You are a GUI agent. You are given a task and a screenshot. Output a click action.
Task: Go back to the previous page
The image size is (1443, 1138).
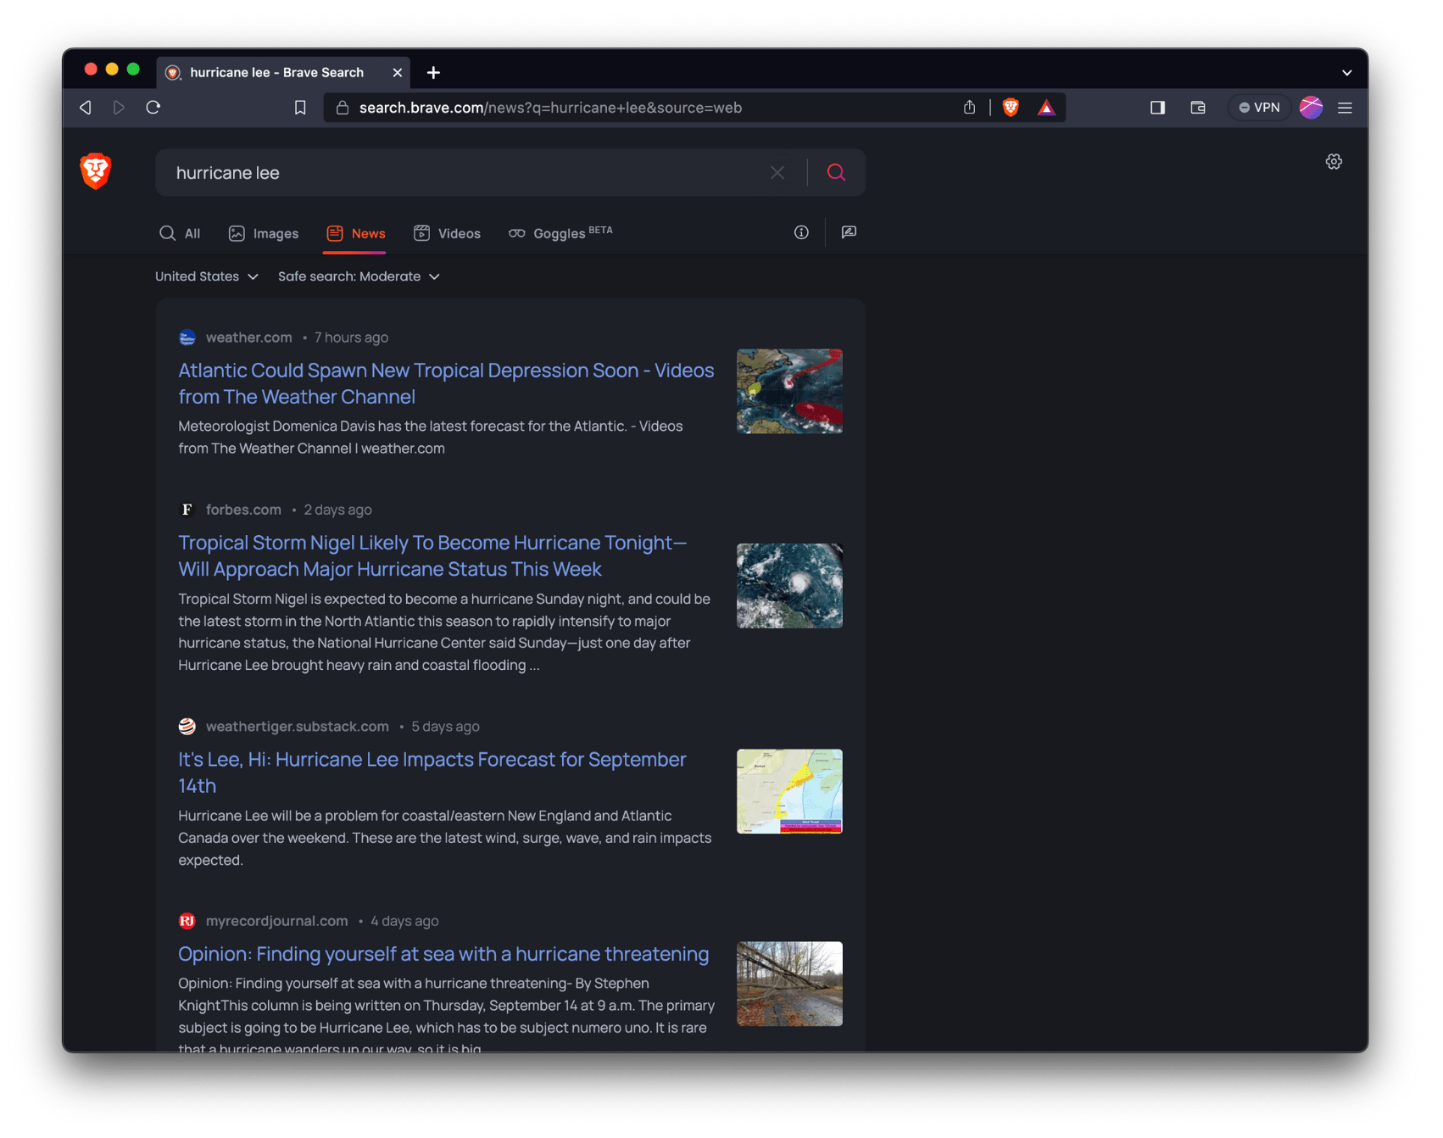(x=86, y=108)
